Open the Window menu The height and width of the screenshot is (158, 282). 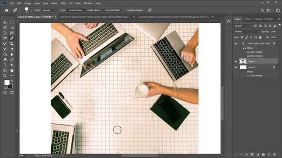pyautogui.click(x=88, y=3)
